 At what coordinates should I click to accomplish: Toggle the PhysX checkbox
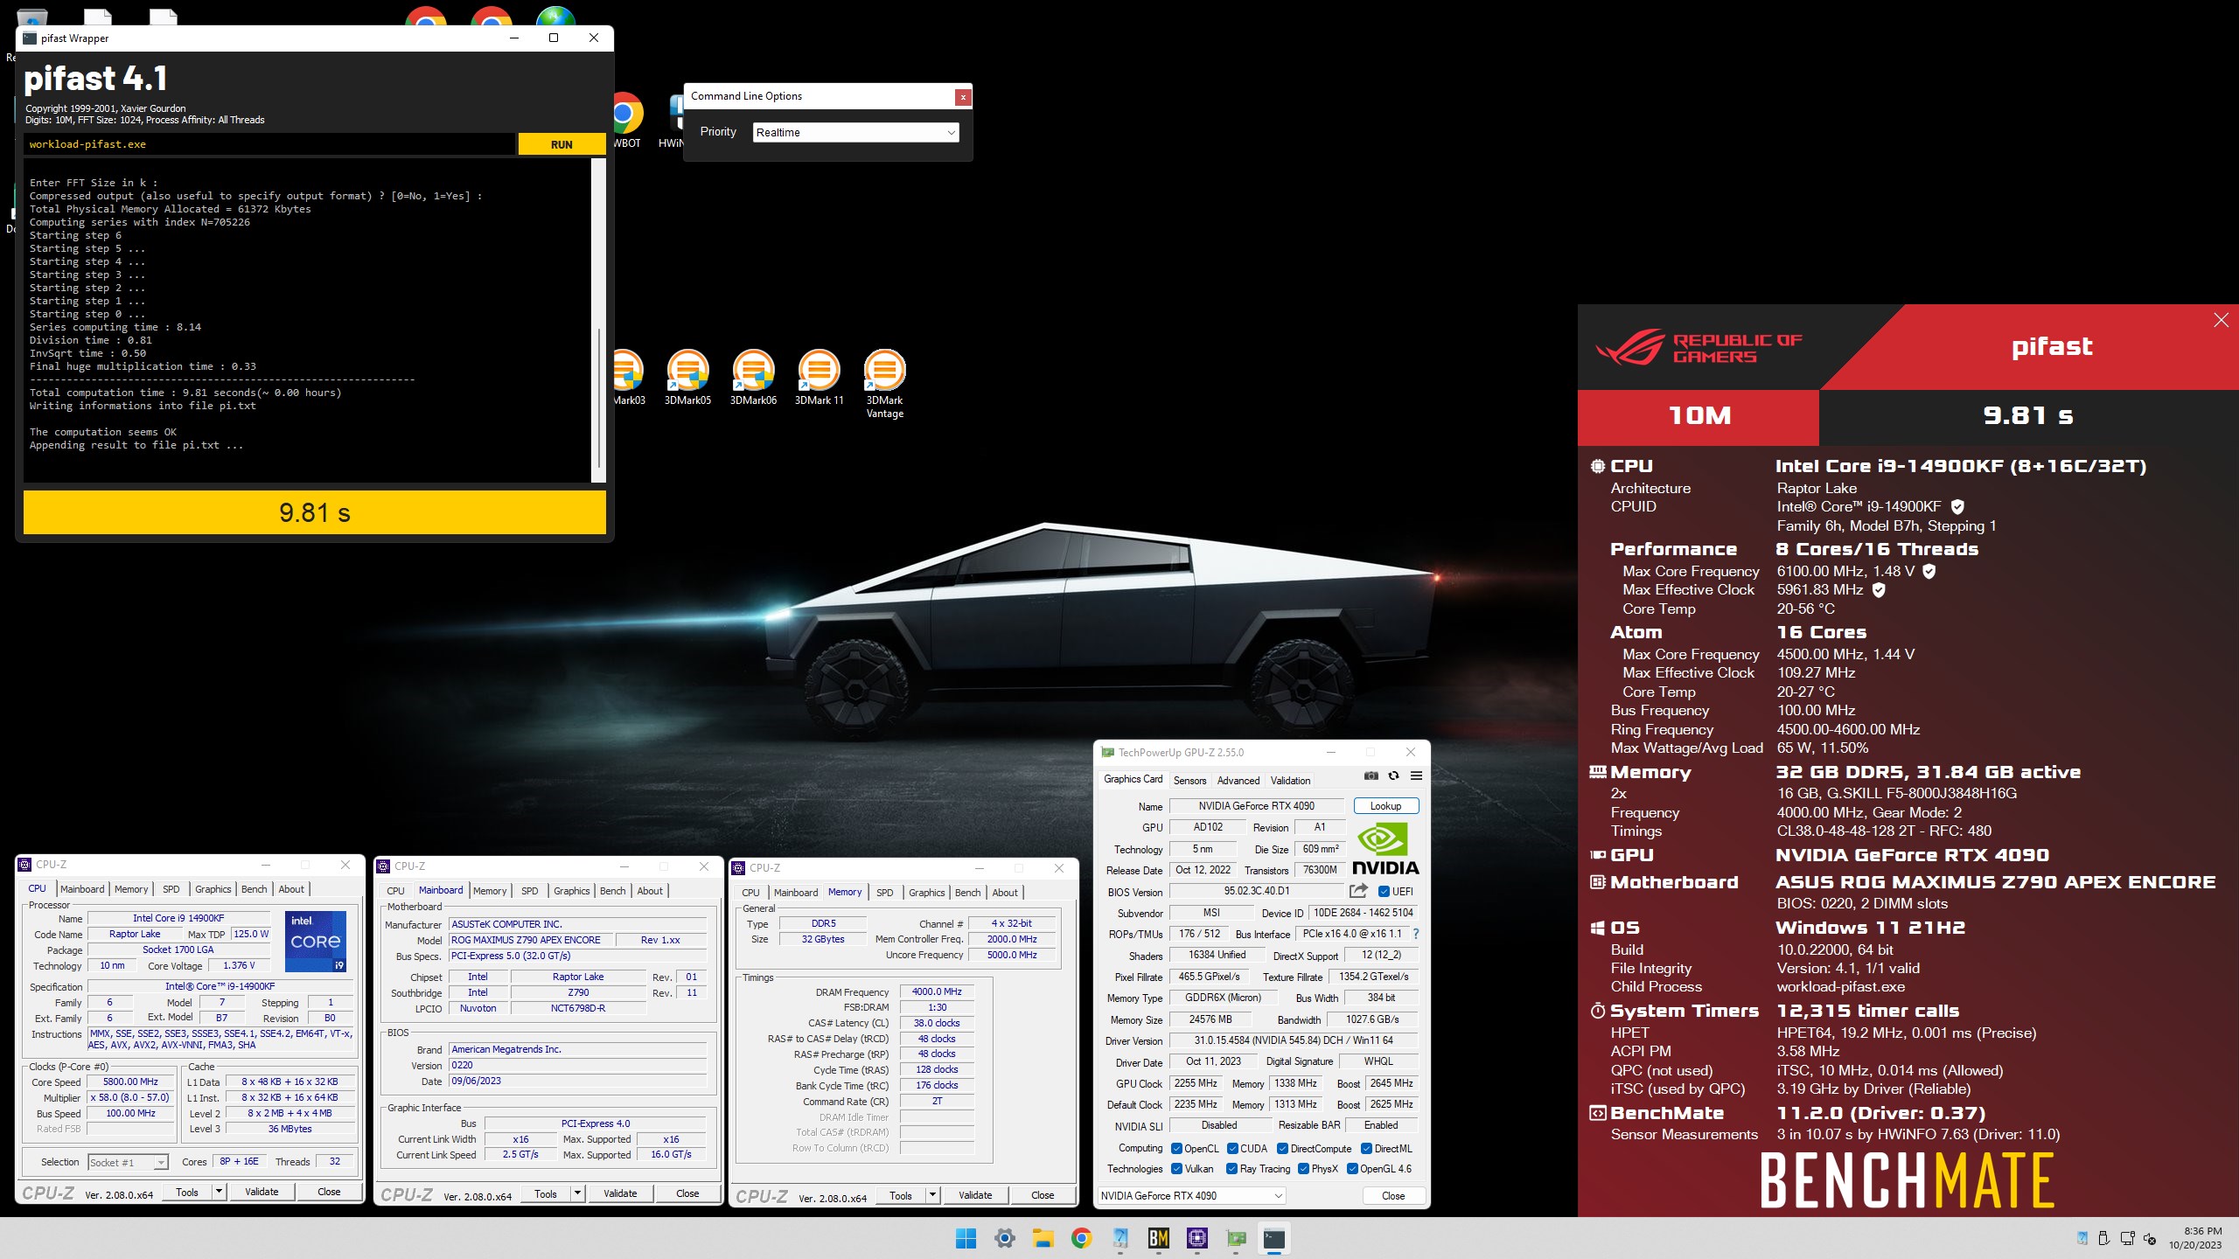coord(1303,1169)
